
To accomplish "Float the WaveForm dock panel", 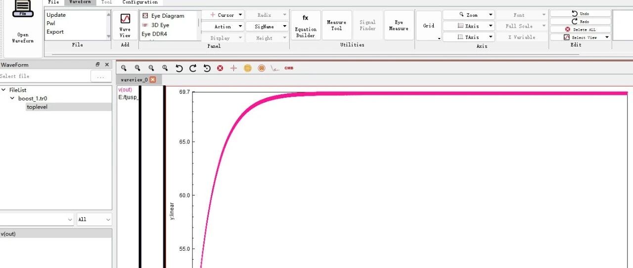I will [x=98, y=65].
